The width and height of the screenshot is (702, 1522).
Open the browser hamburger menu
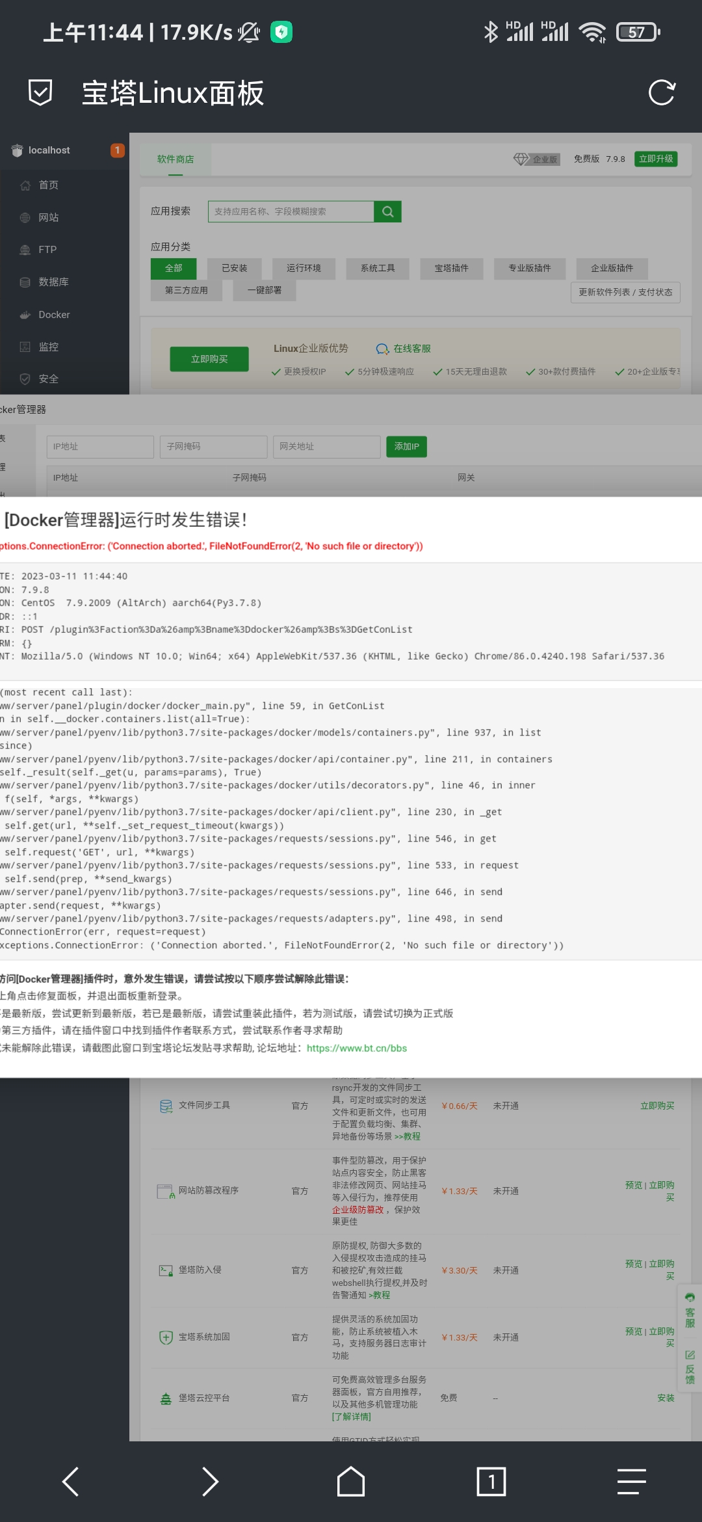(x=632, y=1482)
